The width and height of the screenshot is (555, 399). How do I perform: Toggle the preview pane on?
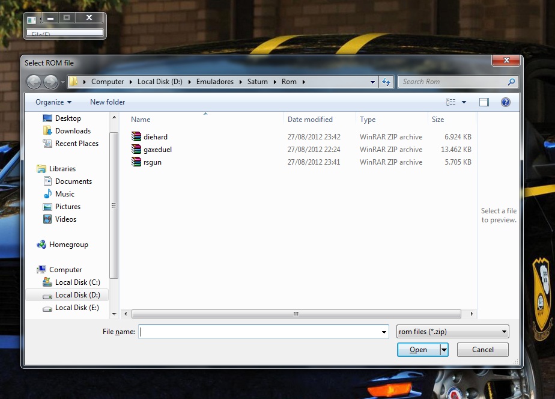tap(484, 102)
